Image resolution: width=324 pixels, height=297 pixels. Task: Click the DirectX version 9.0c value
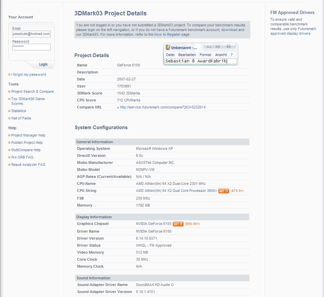pyautogui.click(x=139, y=156)
